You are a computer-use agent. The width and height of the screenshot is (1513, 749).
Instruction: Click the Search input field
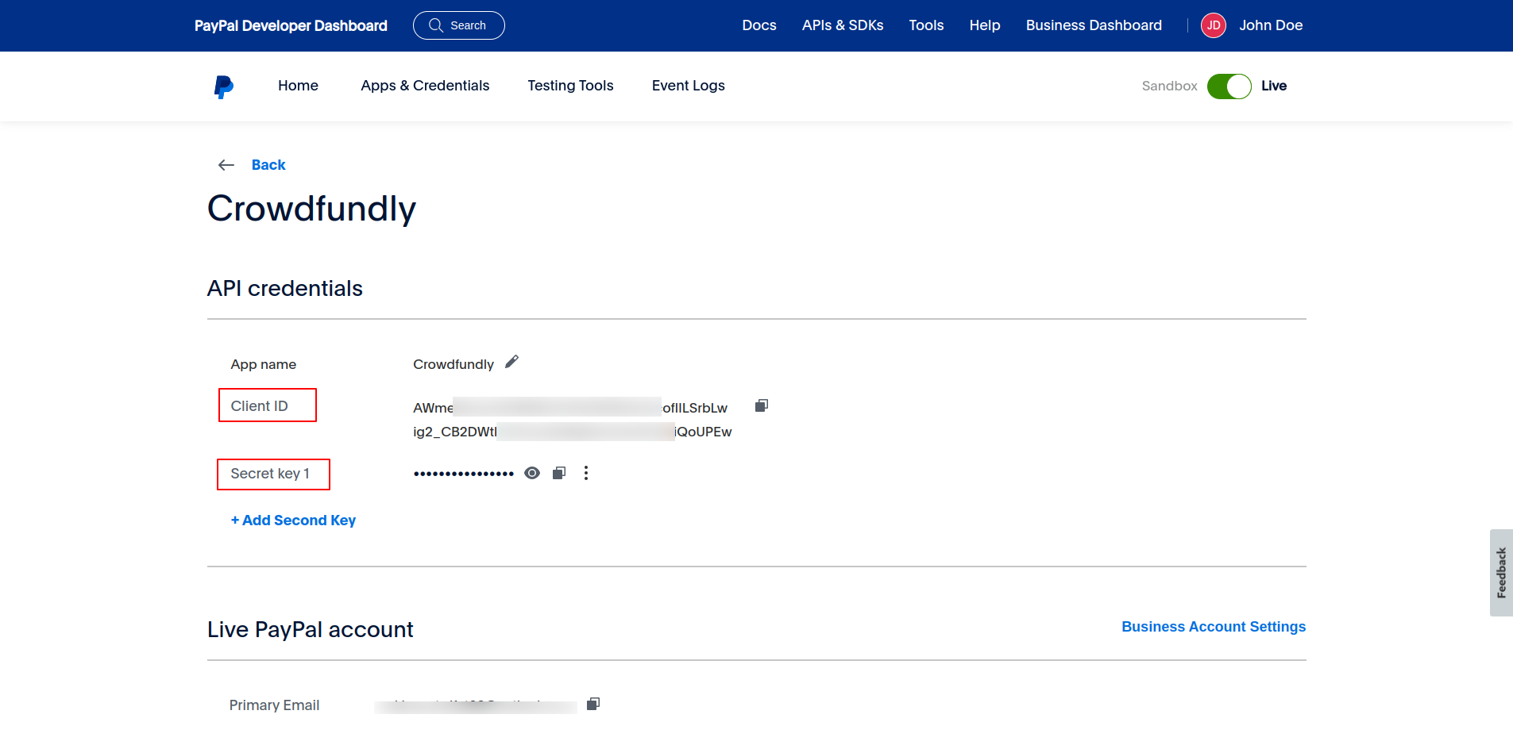pyautogui.click(x=459, y=25)
